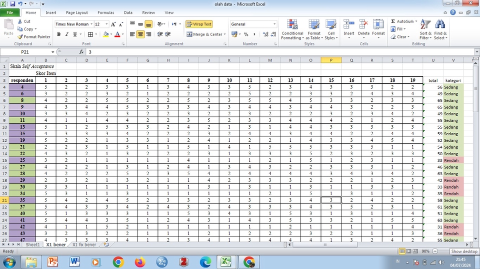Toggle Bold formatting
The image size is (480, 269).
click(59, 34)
